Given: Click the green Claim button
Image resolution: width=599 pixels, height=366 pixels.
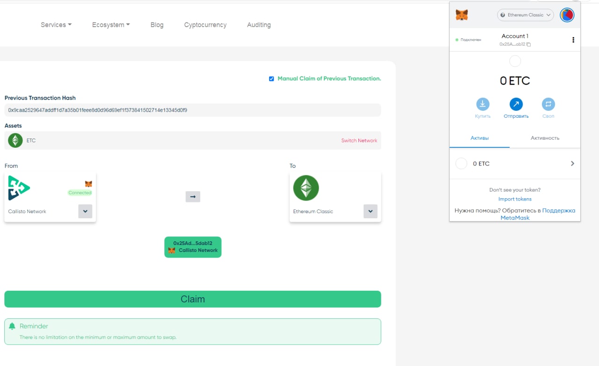Looking at the screenshot, I should (193, 299).
